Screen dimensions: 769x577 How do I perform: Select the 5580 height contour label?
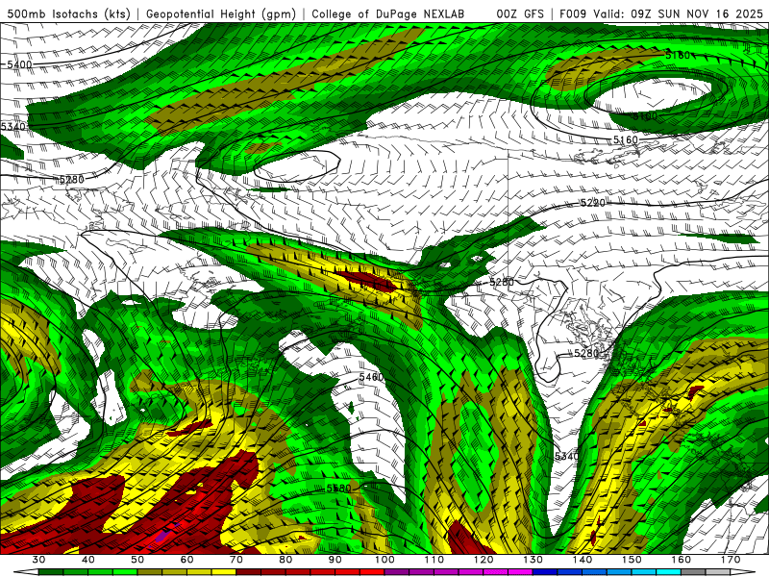click(339, 489)
